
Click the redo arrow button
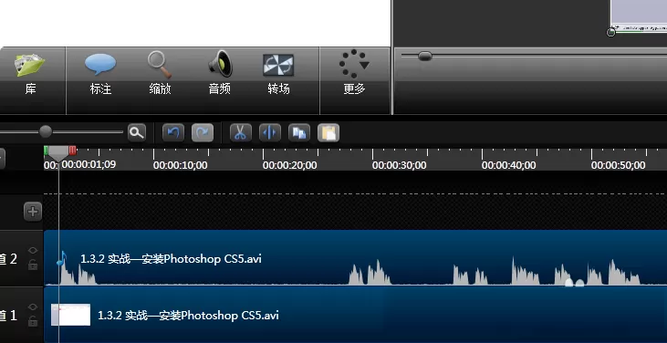203,133
